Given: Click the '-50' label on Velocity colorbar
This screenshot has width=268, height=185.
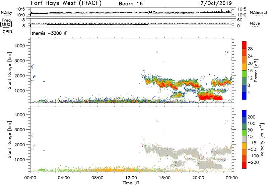Looking at the screenshot, I should click(x=252, y=150).
